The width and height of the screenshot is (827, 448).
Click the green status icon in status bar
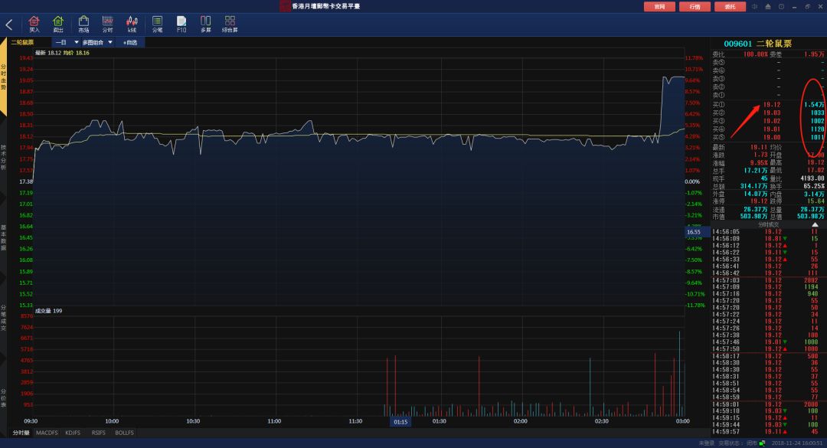click(762, 443)
